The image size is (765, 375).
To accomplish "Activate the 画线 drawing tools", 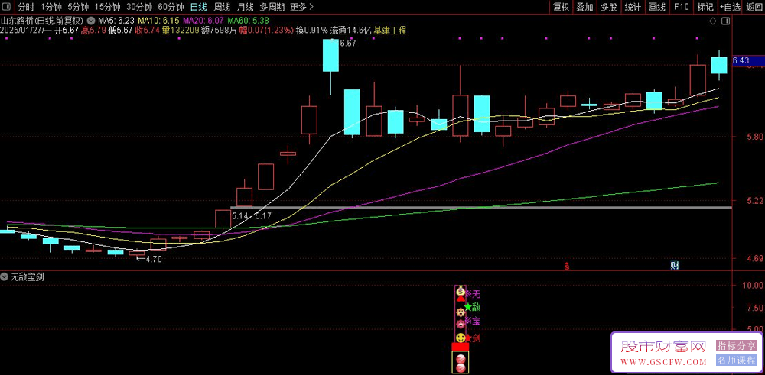I will tap(657, 7).
